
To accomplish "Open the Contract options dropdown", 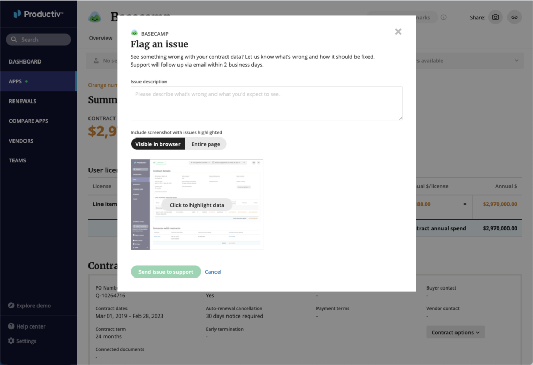I will tap(455, 332).
